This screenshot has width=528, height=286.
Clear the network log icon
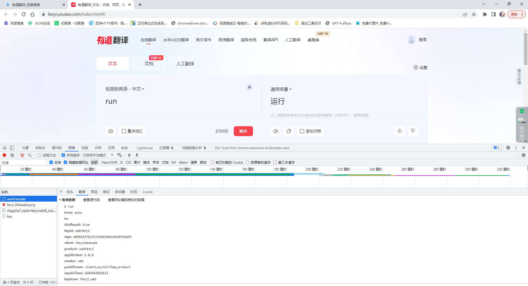[12, 155]
